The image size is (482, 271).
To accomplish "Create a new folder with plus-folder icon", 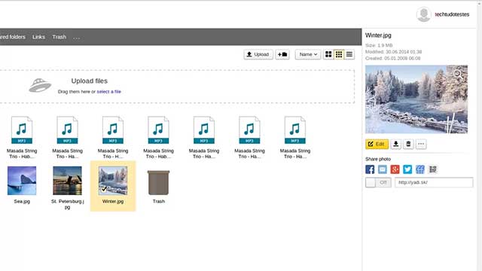I will tap(282, 54).
